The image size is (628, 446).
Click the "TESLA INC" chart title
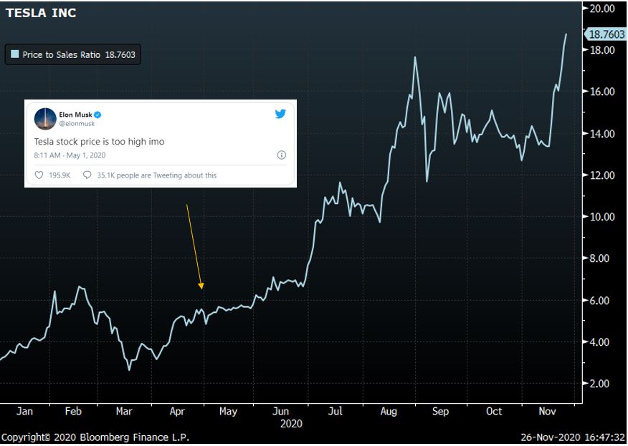tap(41, 13)
